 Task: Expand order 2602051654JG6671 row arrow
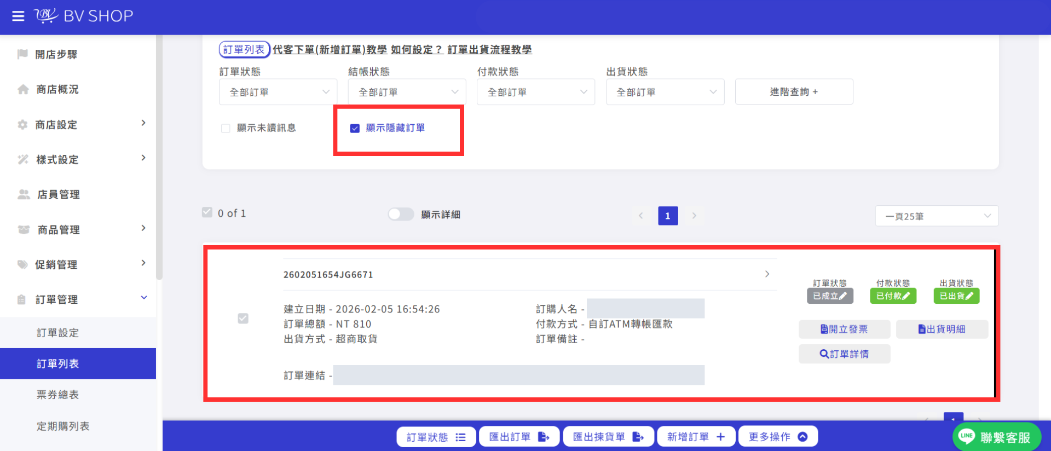[767, 274]
